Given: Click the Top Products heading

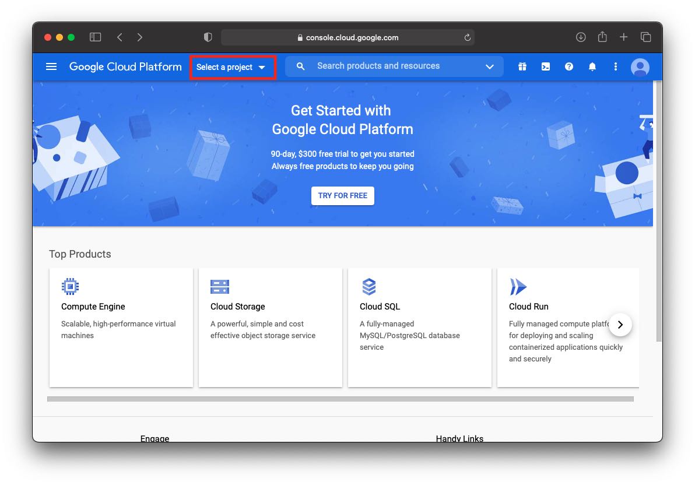Looking at the screenshot, I should coord(80,254).
